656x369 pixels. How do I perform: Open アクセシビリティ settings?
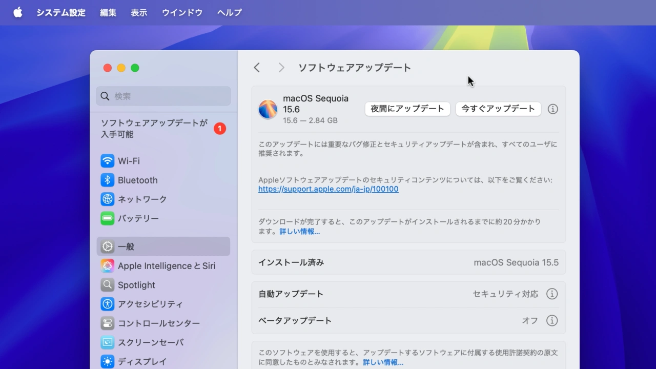150,304
